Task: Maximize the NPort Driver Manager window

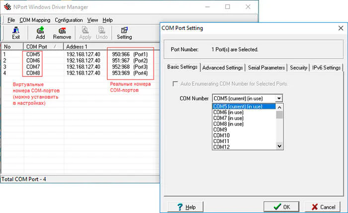Action: tap(228, 7)
